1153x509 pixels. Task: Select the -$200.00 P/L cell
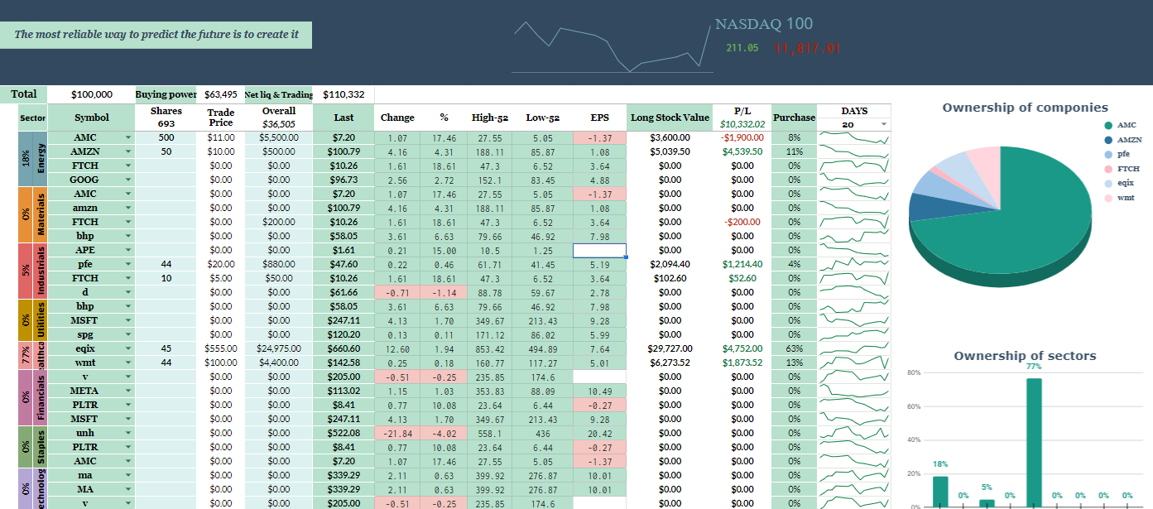click(742, 222)
